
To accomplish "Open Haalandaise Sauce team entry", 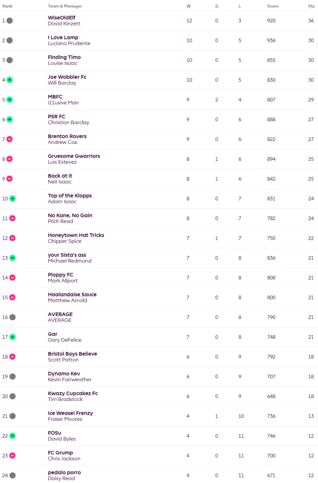I will pos(72,294).
